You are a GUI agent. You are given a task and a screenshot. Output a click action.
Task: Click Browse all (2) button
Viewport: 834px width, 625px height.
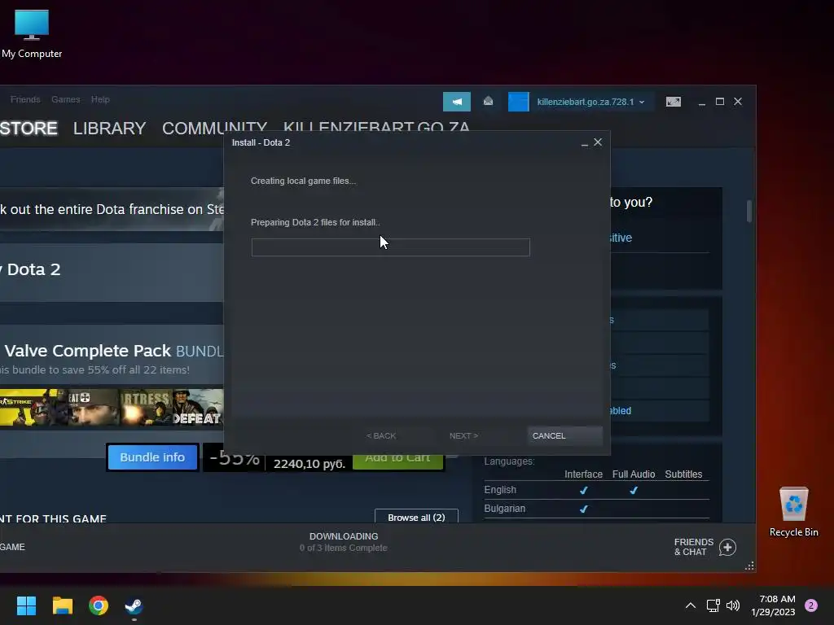(x=416, y=517)
